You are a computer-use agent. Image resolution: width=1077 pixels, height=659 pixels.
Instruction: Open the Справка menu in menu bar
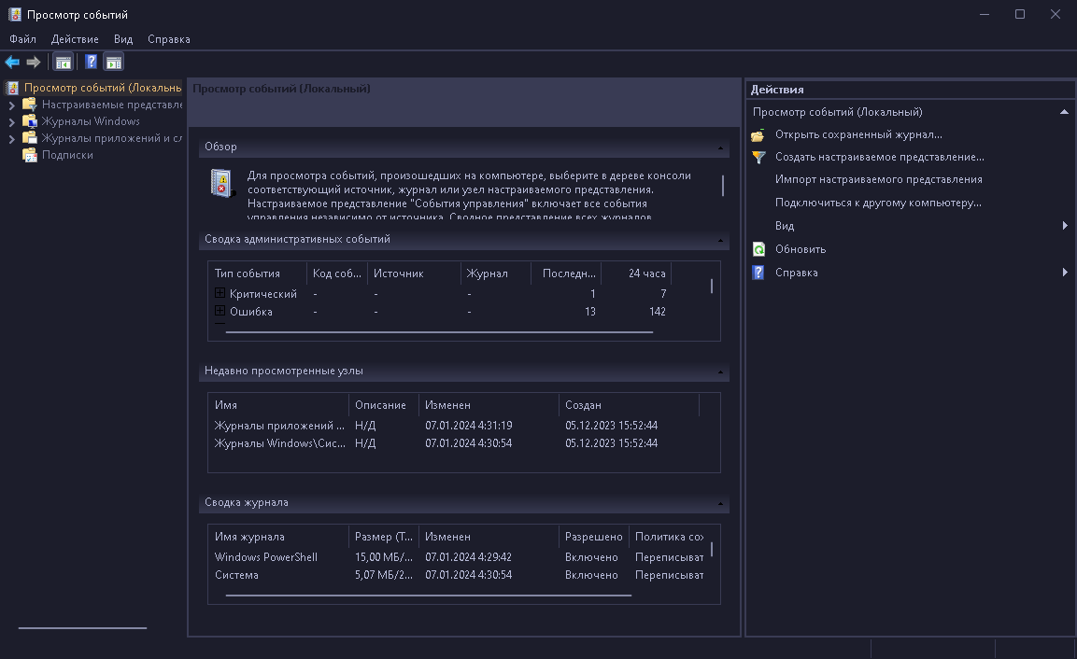(x=169, y=39)
